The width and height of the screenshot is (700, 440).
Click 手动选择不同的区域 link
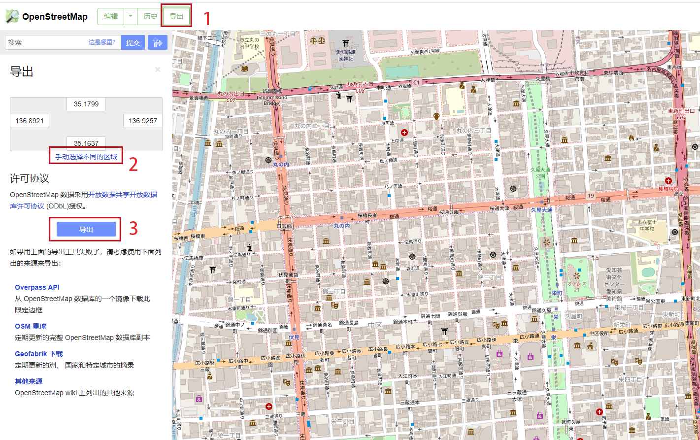coord(86,157)
